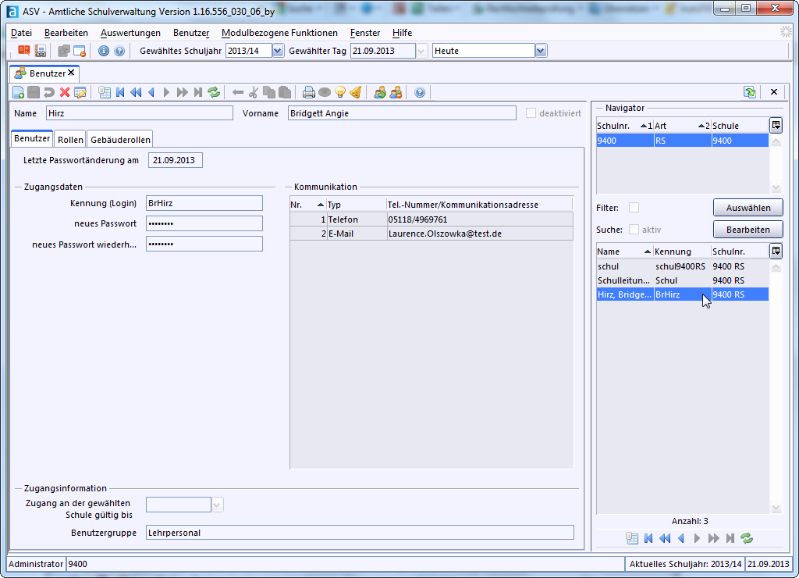
Task: Click double-right page forward arrow in user toolbar
Action: tap(182, 92)
